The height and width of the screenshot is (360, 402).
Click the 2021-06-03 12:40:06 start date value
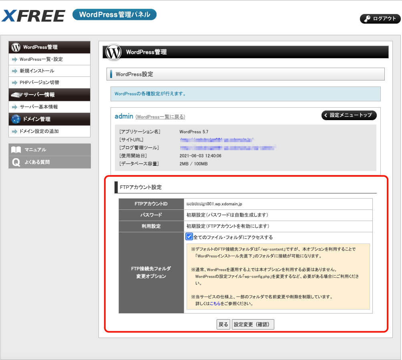200,156
